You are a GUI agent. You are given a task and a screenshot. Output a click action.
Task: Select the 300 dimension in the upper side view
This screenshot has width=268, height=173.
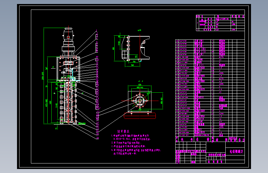click(134, 62)
